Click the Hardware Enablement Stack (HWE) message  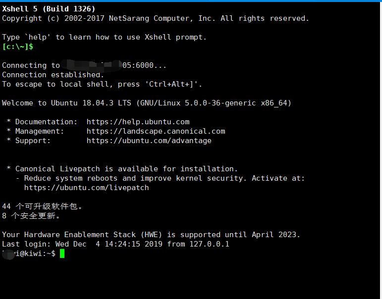pyautogui.click(x=151, y=235)
